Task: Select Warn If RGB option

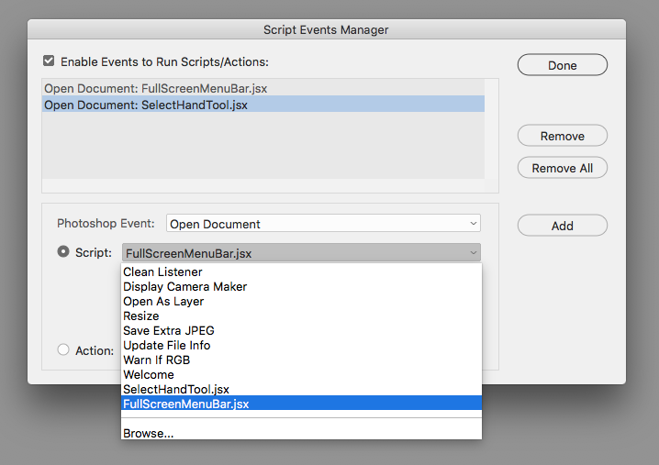Action: click(156, 360)
